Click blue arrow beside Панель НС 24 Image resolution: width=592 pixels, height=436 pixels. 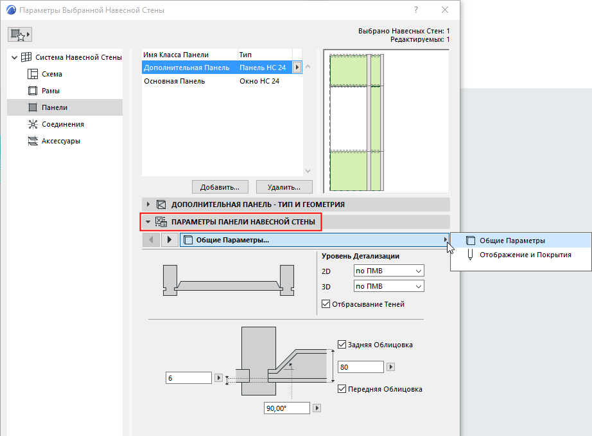pyautogui.click(x=297, y=67)
